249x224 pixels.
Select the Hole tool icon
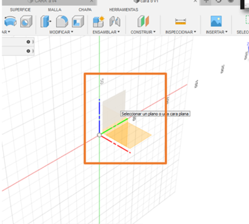pos(26,22)
